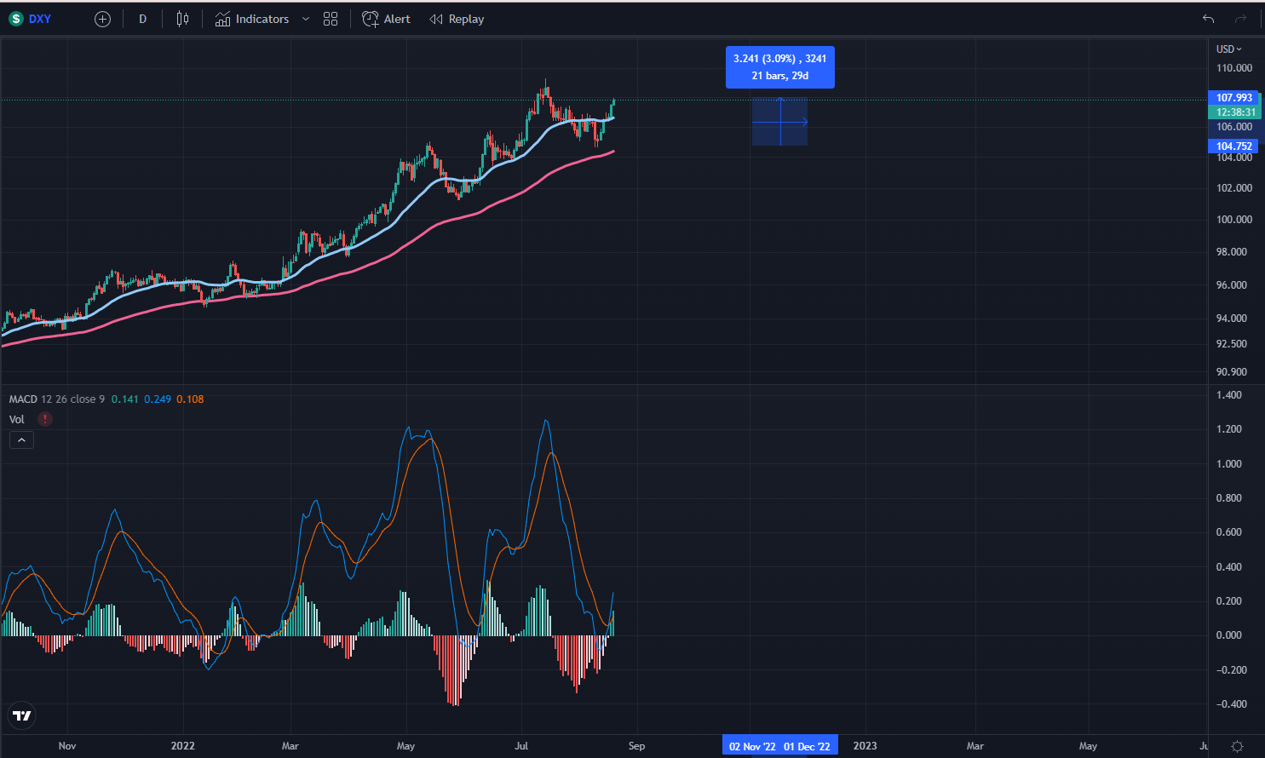This screenshot has height=758, width=1265.
Task: Click the 02 Nov '22 date button
Action: click(751, 745)
